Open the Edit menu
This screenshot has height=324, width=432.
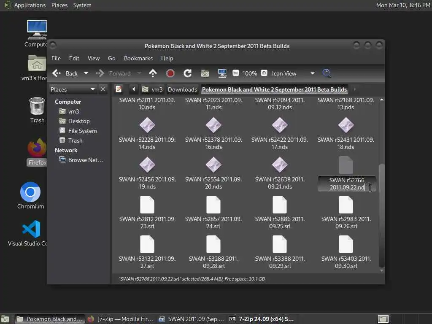(74, 58)
